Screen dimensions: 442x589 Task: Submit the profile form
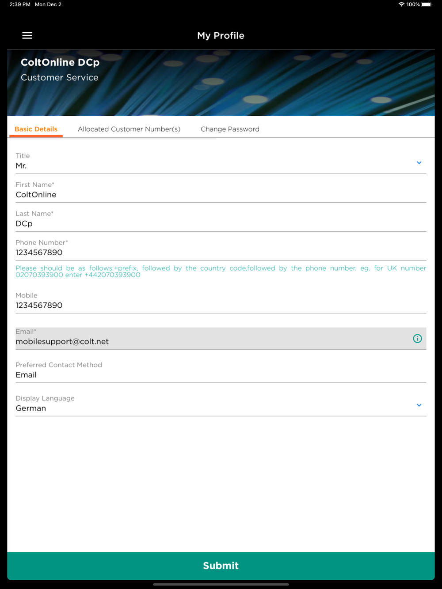pyautogui.click(x=221, y=566)
